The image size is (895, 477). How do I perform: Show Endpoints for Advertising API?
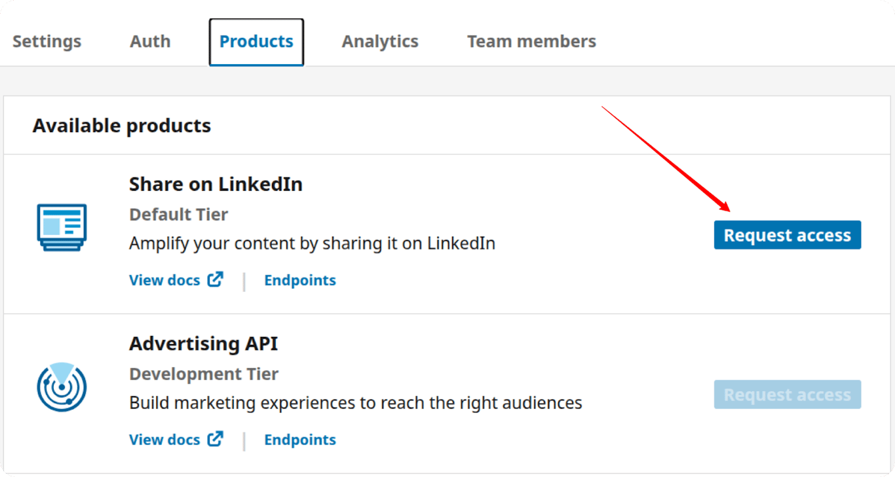tap(300, 440)
